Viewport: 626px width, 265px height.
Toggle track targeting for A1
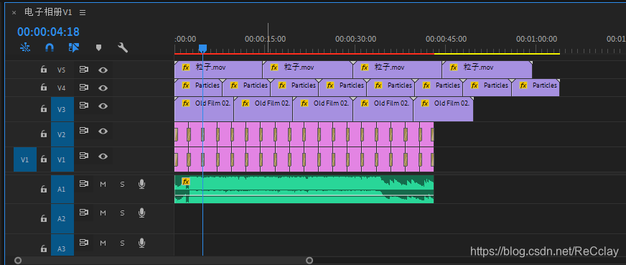(x=62, y=189)
